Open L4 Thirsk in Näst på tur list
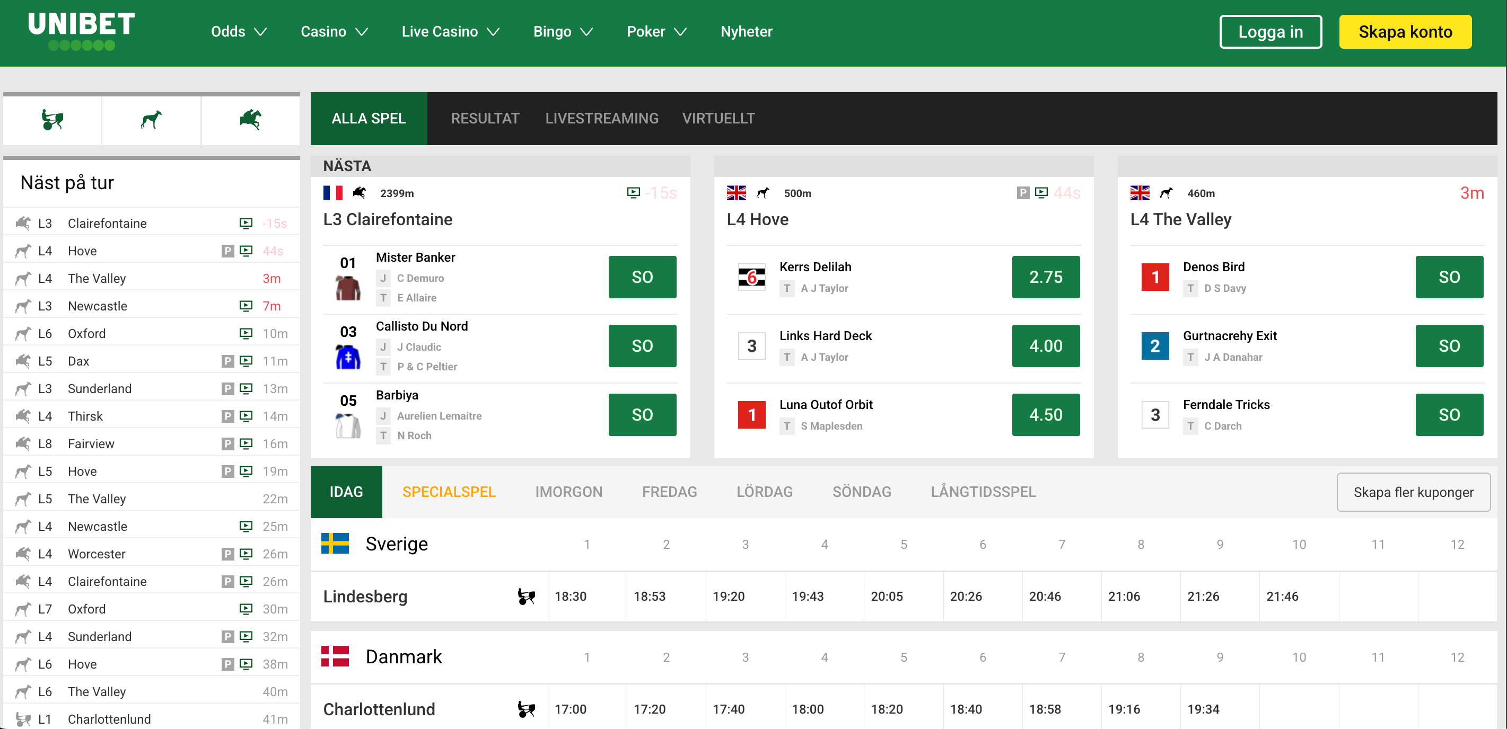Image resolution: width=1507 pixels, height=729 pixels. (x=152, y=416)
